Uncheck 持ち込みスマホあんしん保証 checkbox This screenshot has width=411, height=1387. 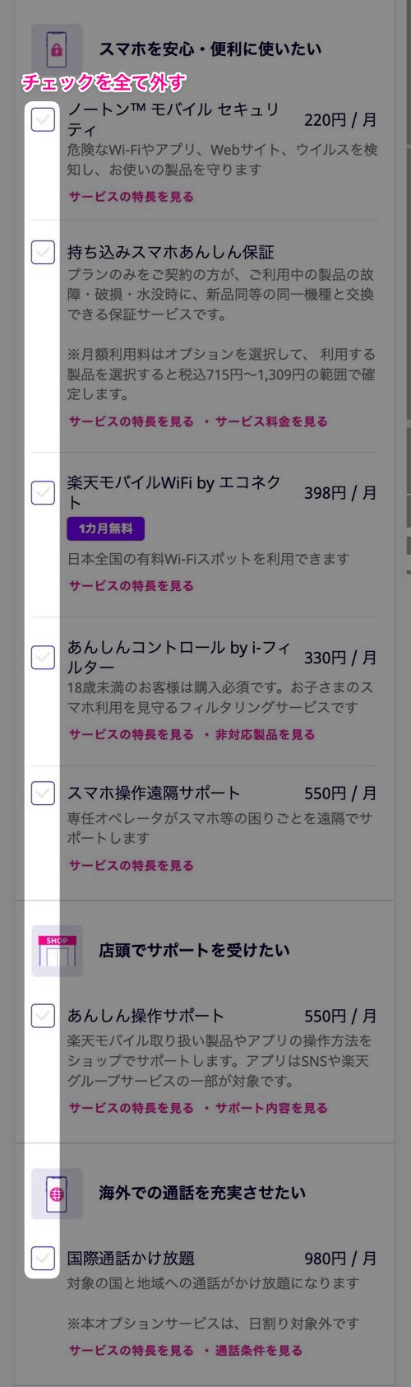coord(43,252)
